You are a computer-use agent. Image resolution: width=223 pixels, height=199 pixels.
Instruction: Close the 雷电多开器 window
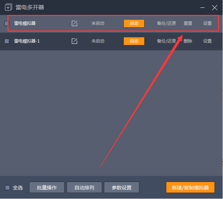pyautogui.click(x=214, y=7)
